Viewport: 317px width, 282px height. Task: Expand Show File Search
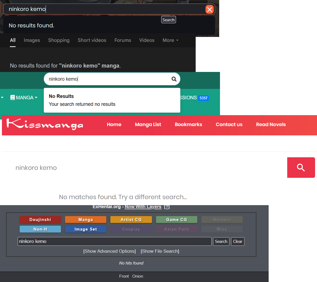[160, 251]
